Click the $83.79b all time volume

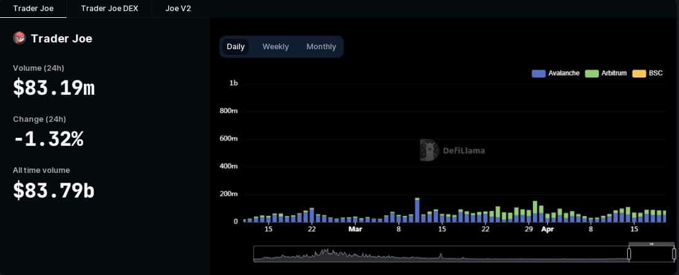click(x=54, y=191)
